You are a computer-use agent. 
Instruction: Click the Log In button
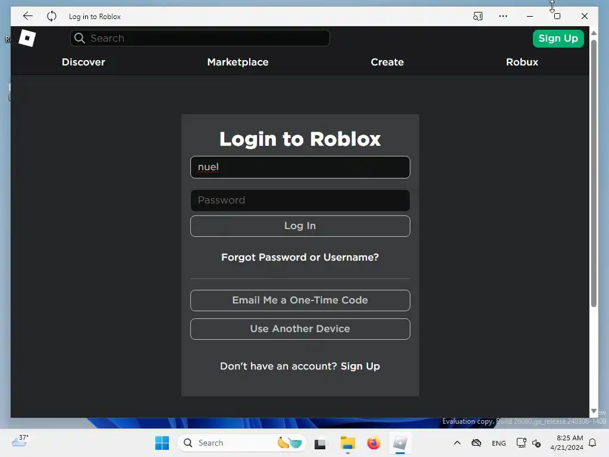point(300,226)
